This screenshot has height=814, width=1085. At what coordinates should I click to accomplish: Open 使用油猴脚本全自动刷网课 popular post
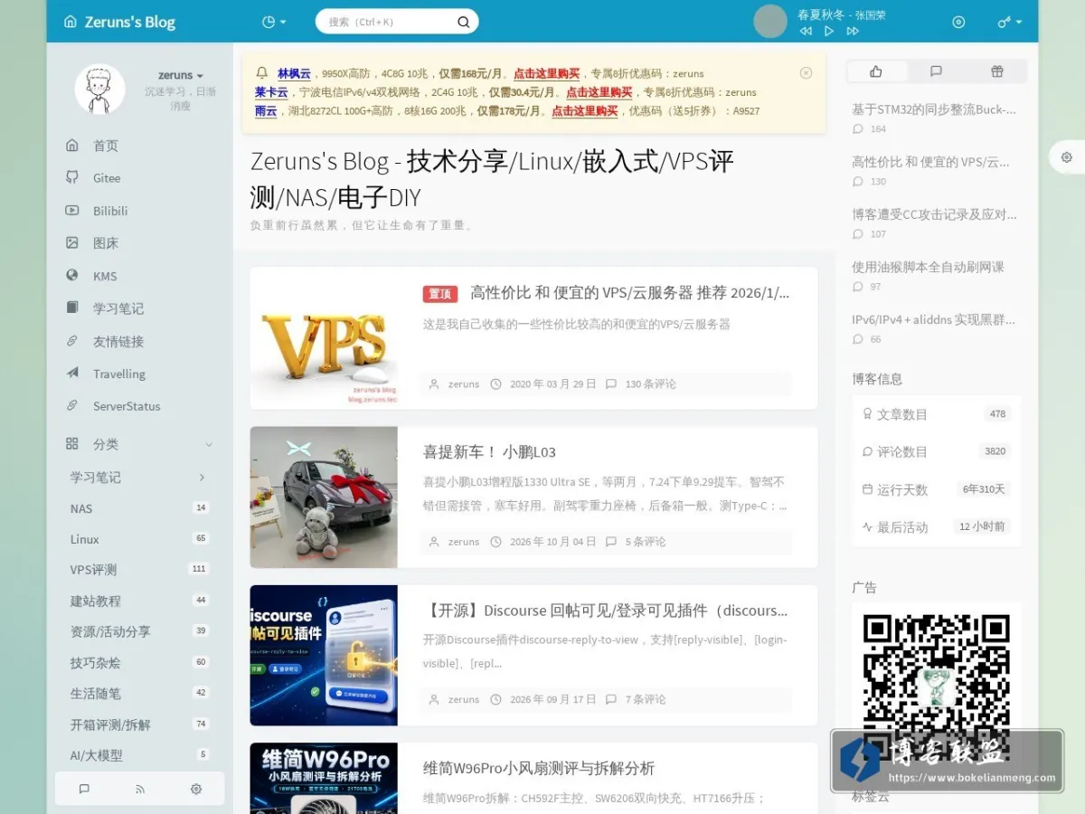click(928, 267)
